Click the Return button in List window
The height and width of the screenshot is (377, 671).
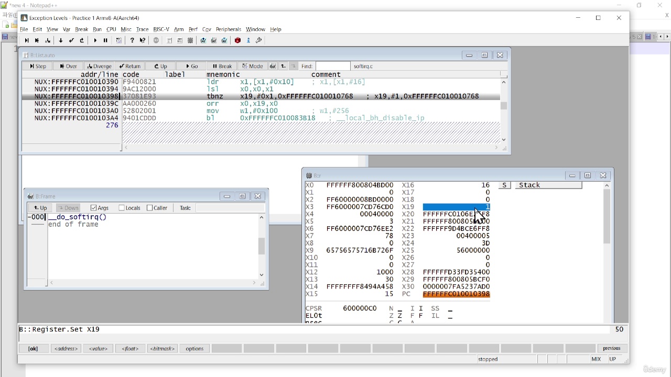[130, 66]
